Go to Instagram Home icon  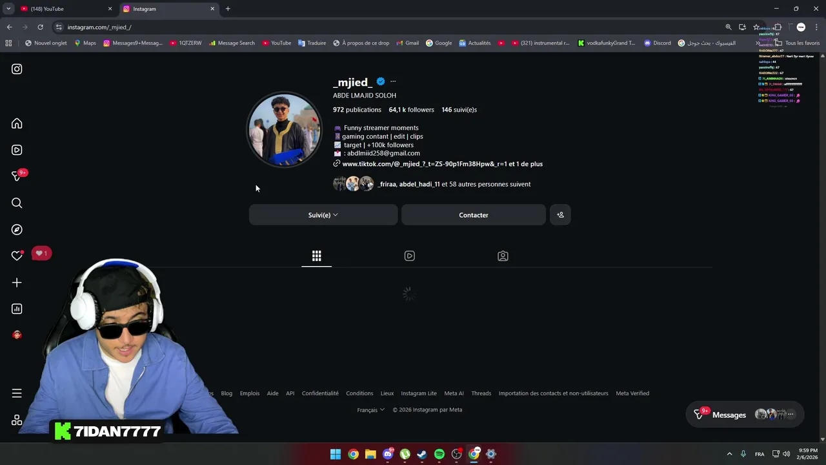17,123
